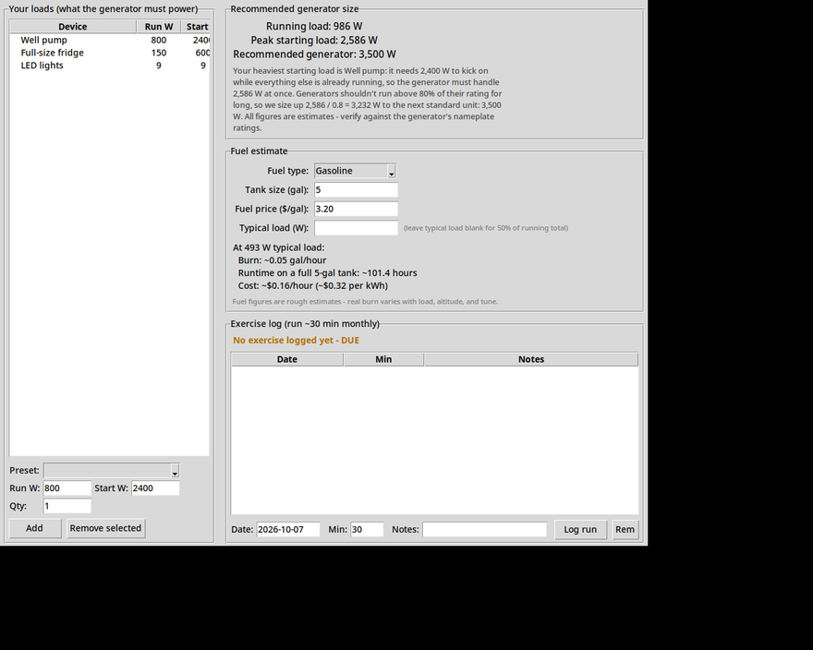This screenshot has height=650, width=813.
Task: Click the Runtime on a full 5-gal tank line
Action: 328,273
